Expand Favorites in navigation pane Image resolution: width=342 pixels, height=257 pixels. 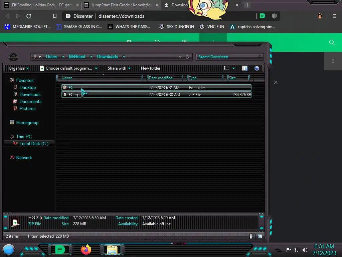(25, 80)
